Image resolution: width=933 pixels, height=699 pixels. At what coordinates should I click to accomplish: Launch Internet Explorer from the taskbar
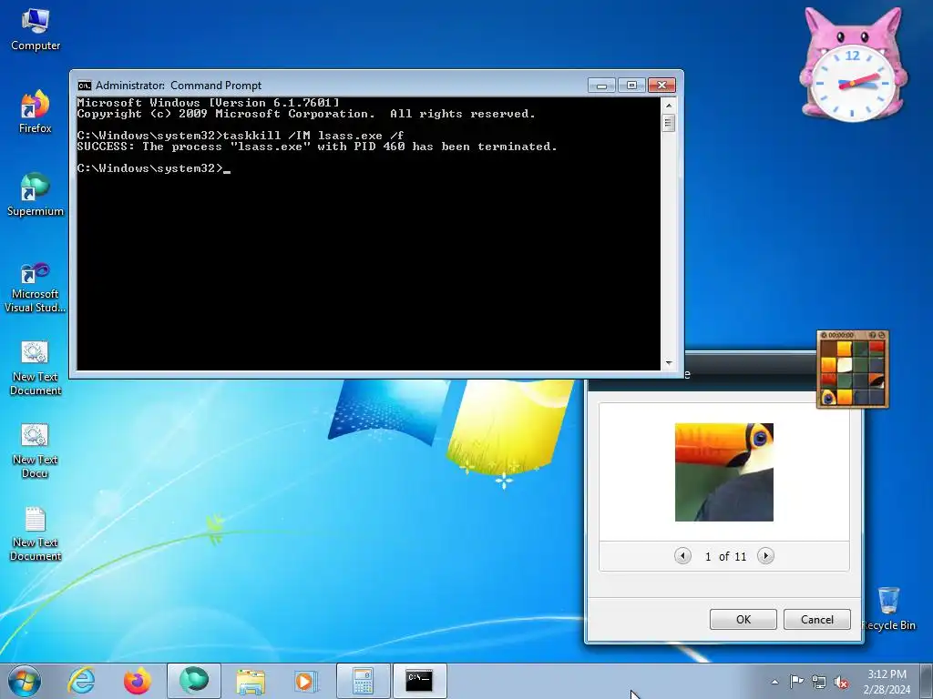point(81,681)
